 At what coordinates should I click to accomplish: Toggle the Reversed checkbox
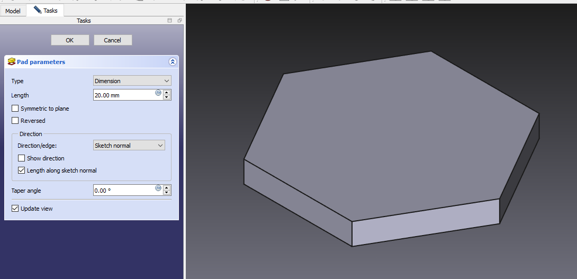tap(15, 121)
